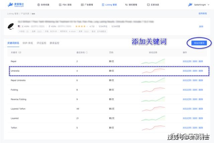
Task: Click the 卖家骑士 SellerKnight logo
Action: 16,5
